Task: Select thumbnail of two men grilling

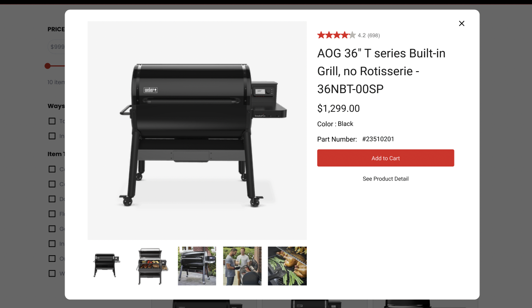Action: pos(242,265)
